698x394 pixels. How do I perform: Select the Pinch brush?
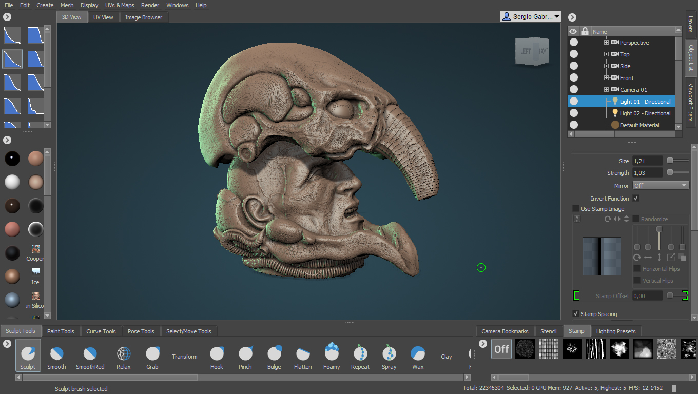coord(245,355)
